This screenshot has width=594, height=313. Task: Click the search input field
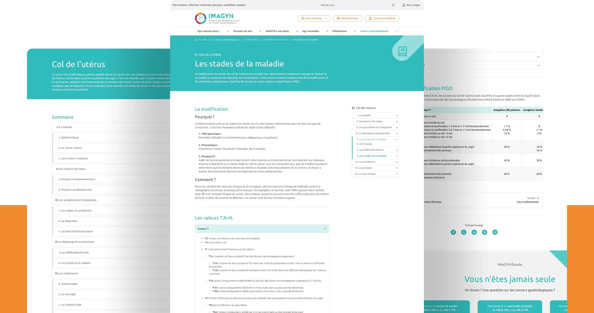[x=354, y=5]
